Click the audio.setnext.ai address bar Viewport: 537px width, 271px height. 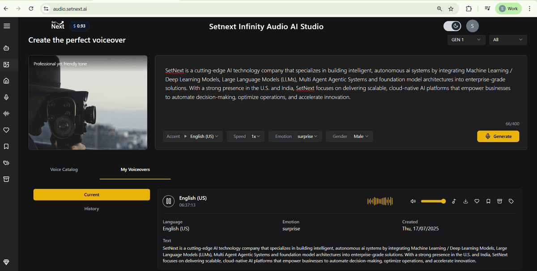(x=242, y=8)
